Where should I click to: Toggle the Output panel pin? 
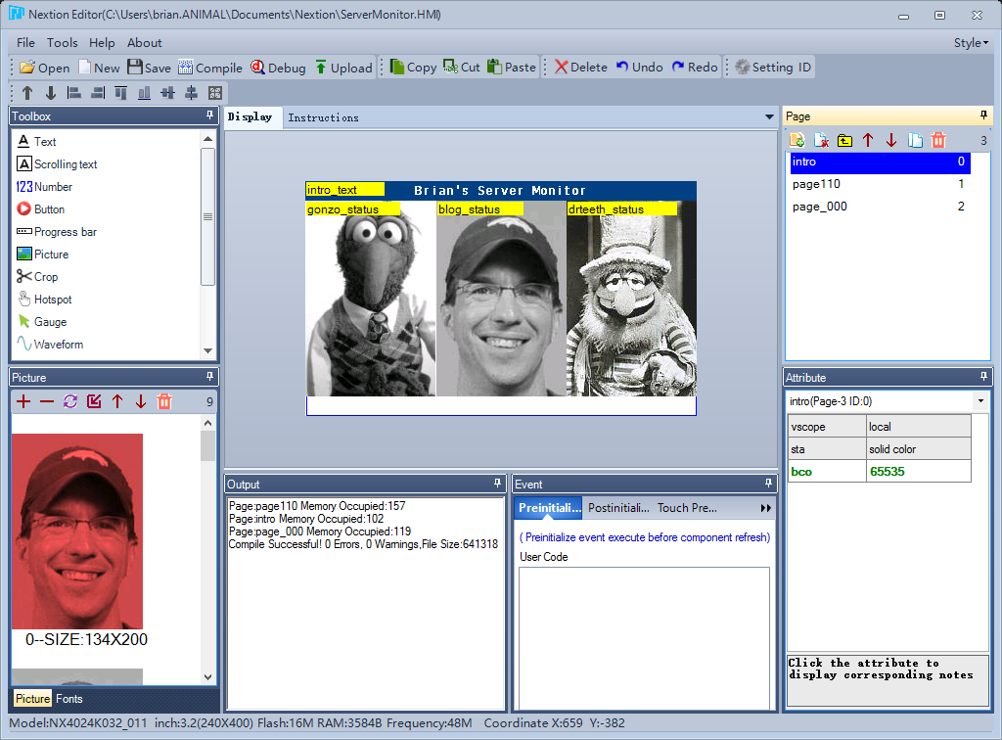click(x=497, y=484)
